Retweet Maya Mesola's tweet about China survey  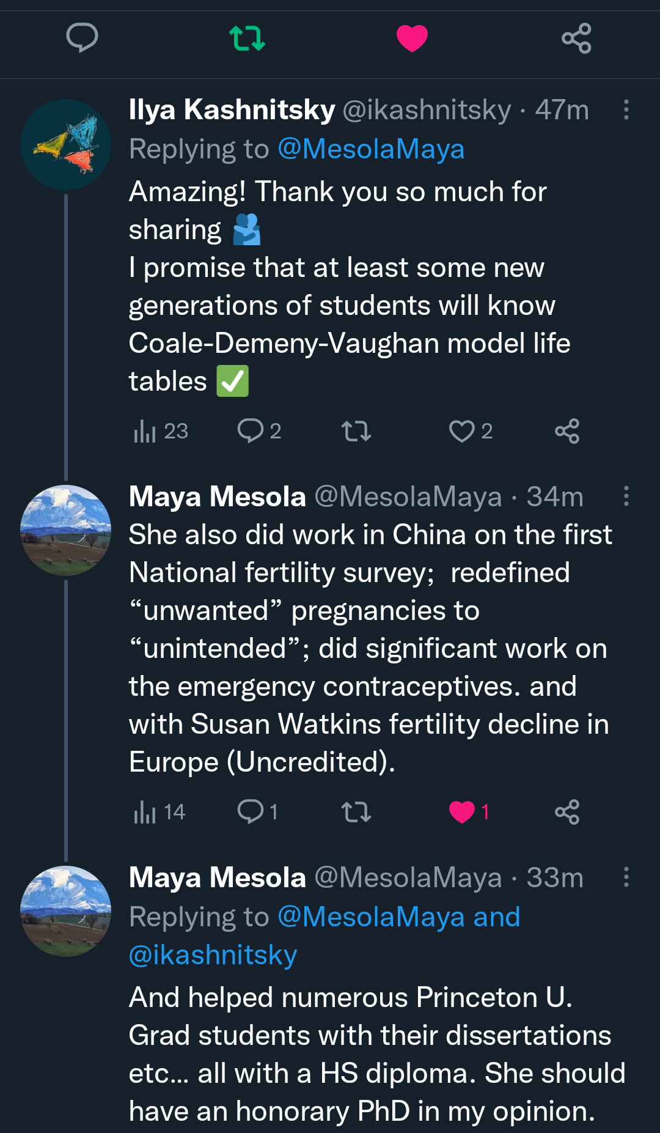(x=358, y=812)
